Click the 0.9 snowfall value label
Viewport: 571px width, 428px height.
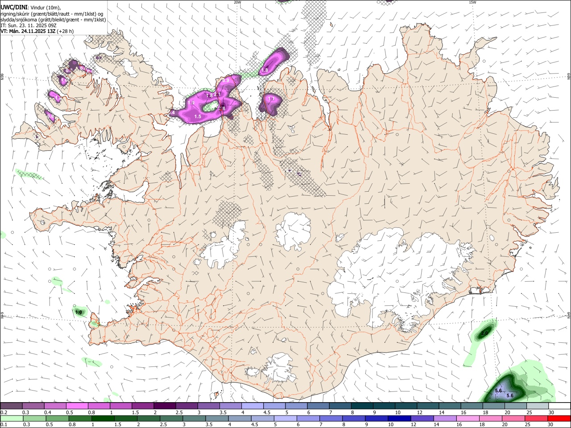[226, 80]
